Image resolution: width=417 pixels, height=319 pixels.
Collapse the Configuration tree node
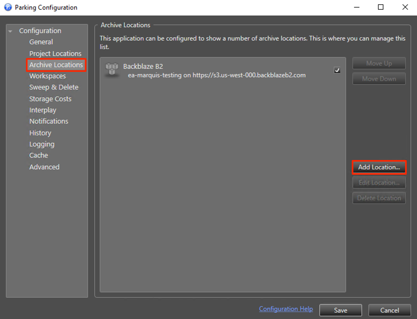point(10,31)
